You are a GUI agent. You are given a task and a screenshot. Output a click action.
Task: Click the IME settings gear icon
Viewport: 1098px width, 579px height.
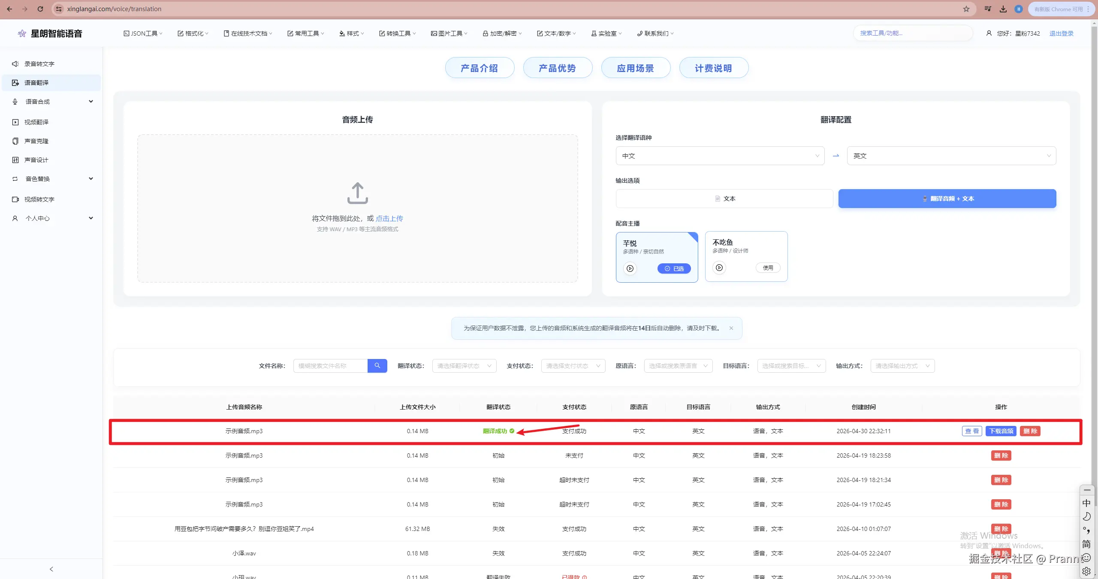[1086, 571]
